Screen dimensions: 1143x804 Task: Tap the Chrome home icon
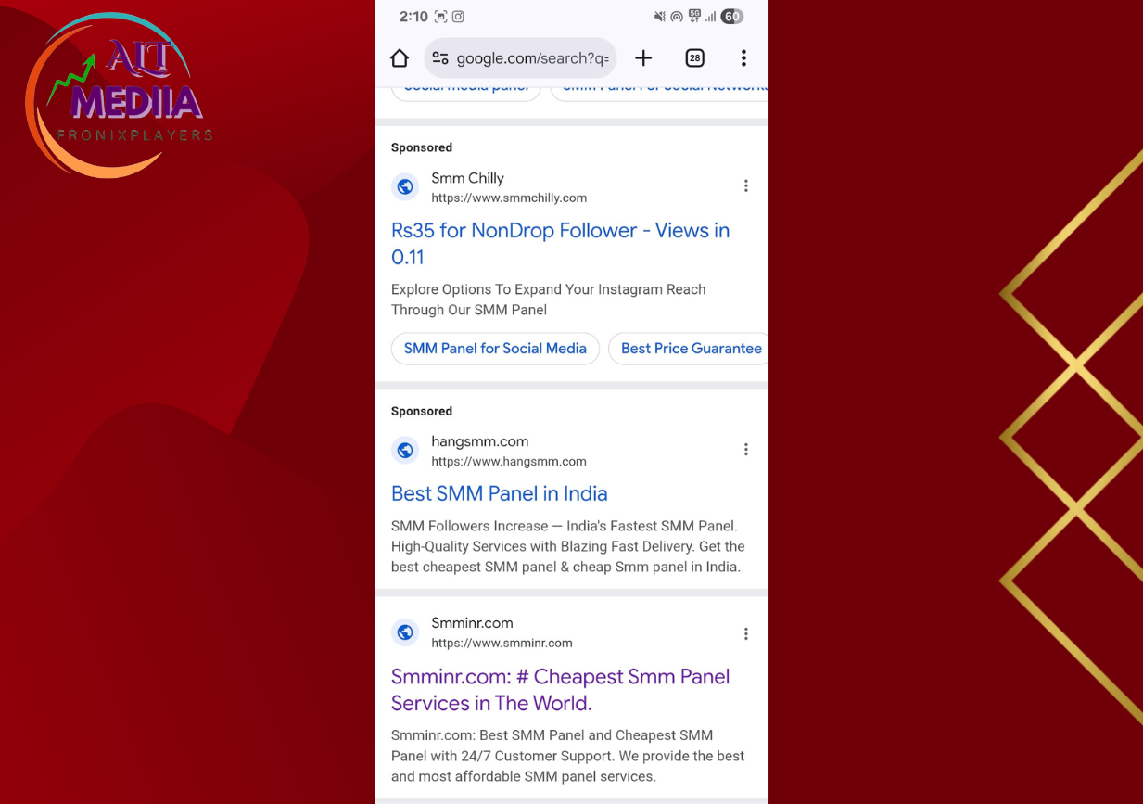point(400,58)
